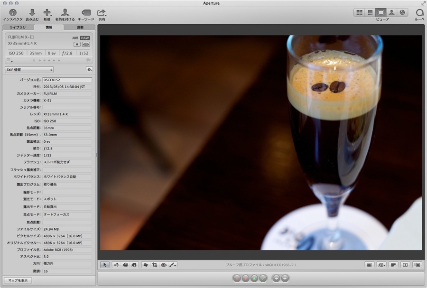This screenshot has height=288, width=427.
Task: Toggle the selection arrow tool
Action: click(x=105, y=265)
